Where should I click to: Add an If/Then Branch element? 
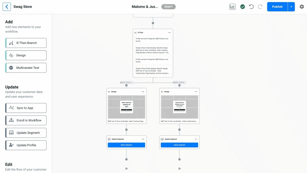tap(26, 43)
